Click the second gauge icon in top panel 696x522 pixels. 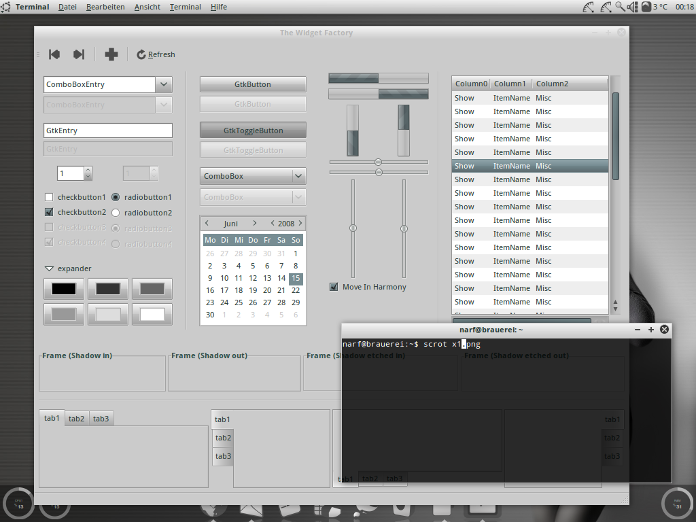[606, 7]
